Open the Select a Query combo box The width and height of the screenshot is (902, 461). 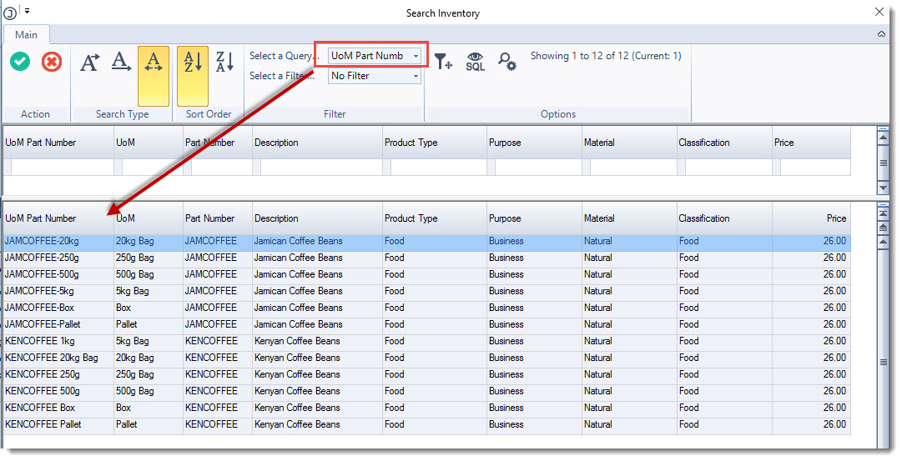[x=375, y=56]
